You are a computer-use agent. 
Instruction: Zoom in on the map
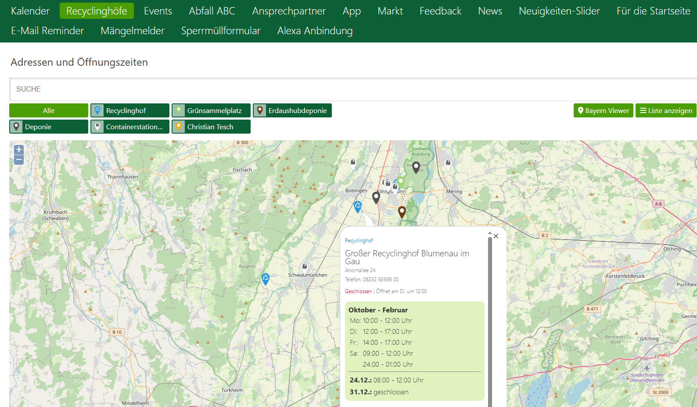[19, 150]
